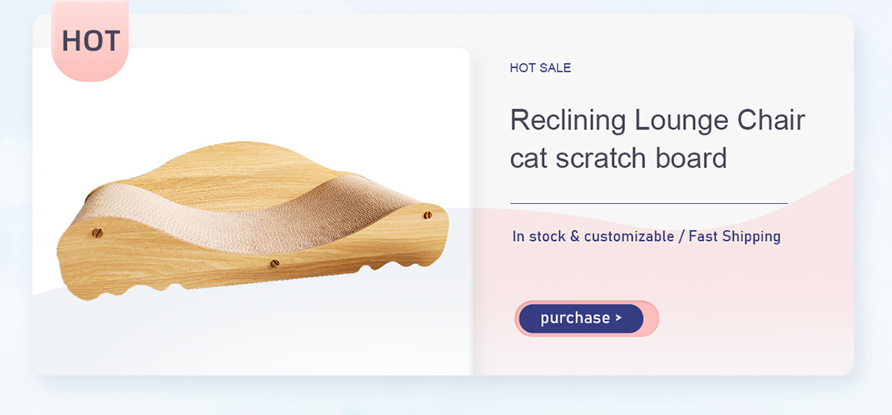
Task: Click the 'Fast Shipping' text
Action: pos(734,237)
